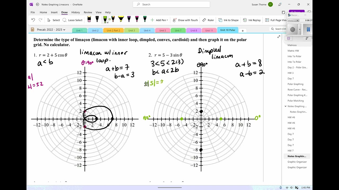Redo the last action
This screenshot has width=339, height=190.
[x=41, y=20]
